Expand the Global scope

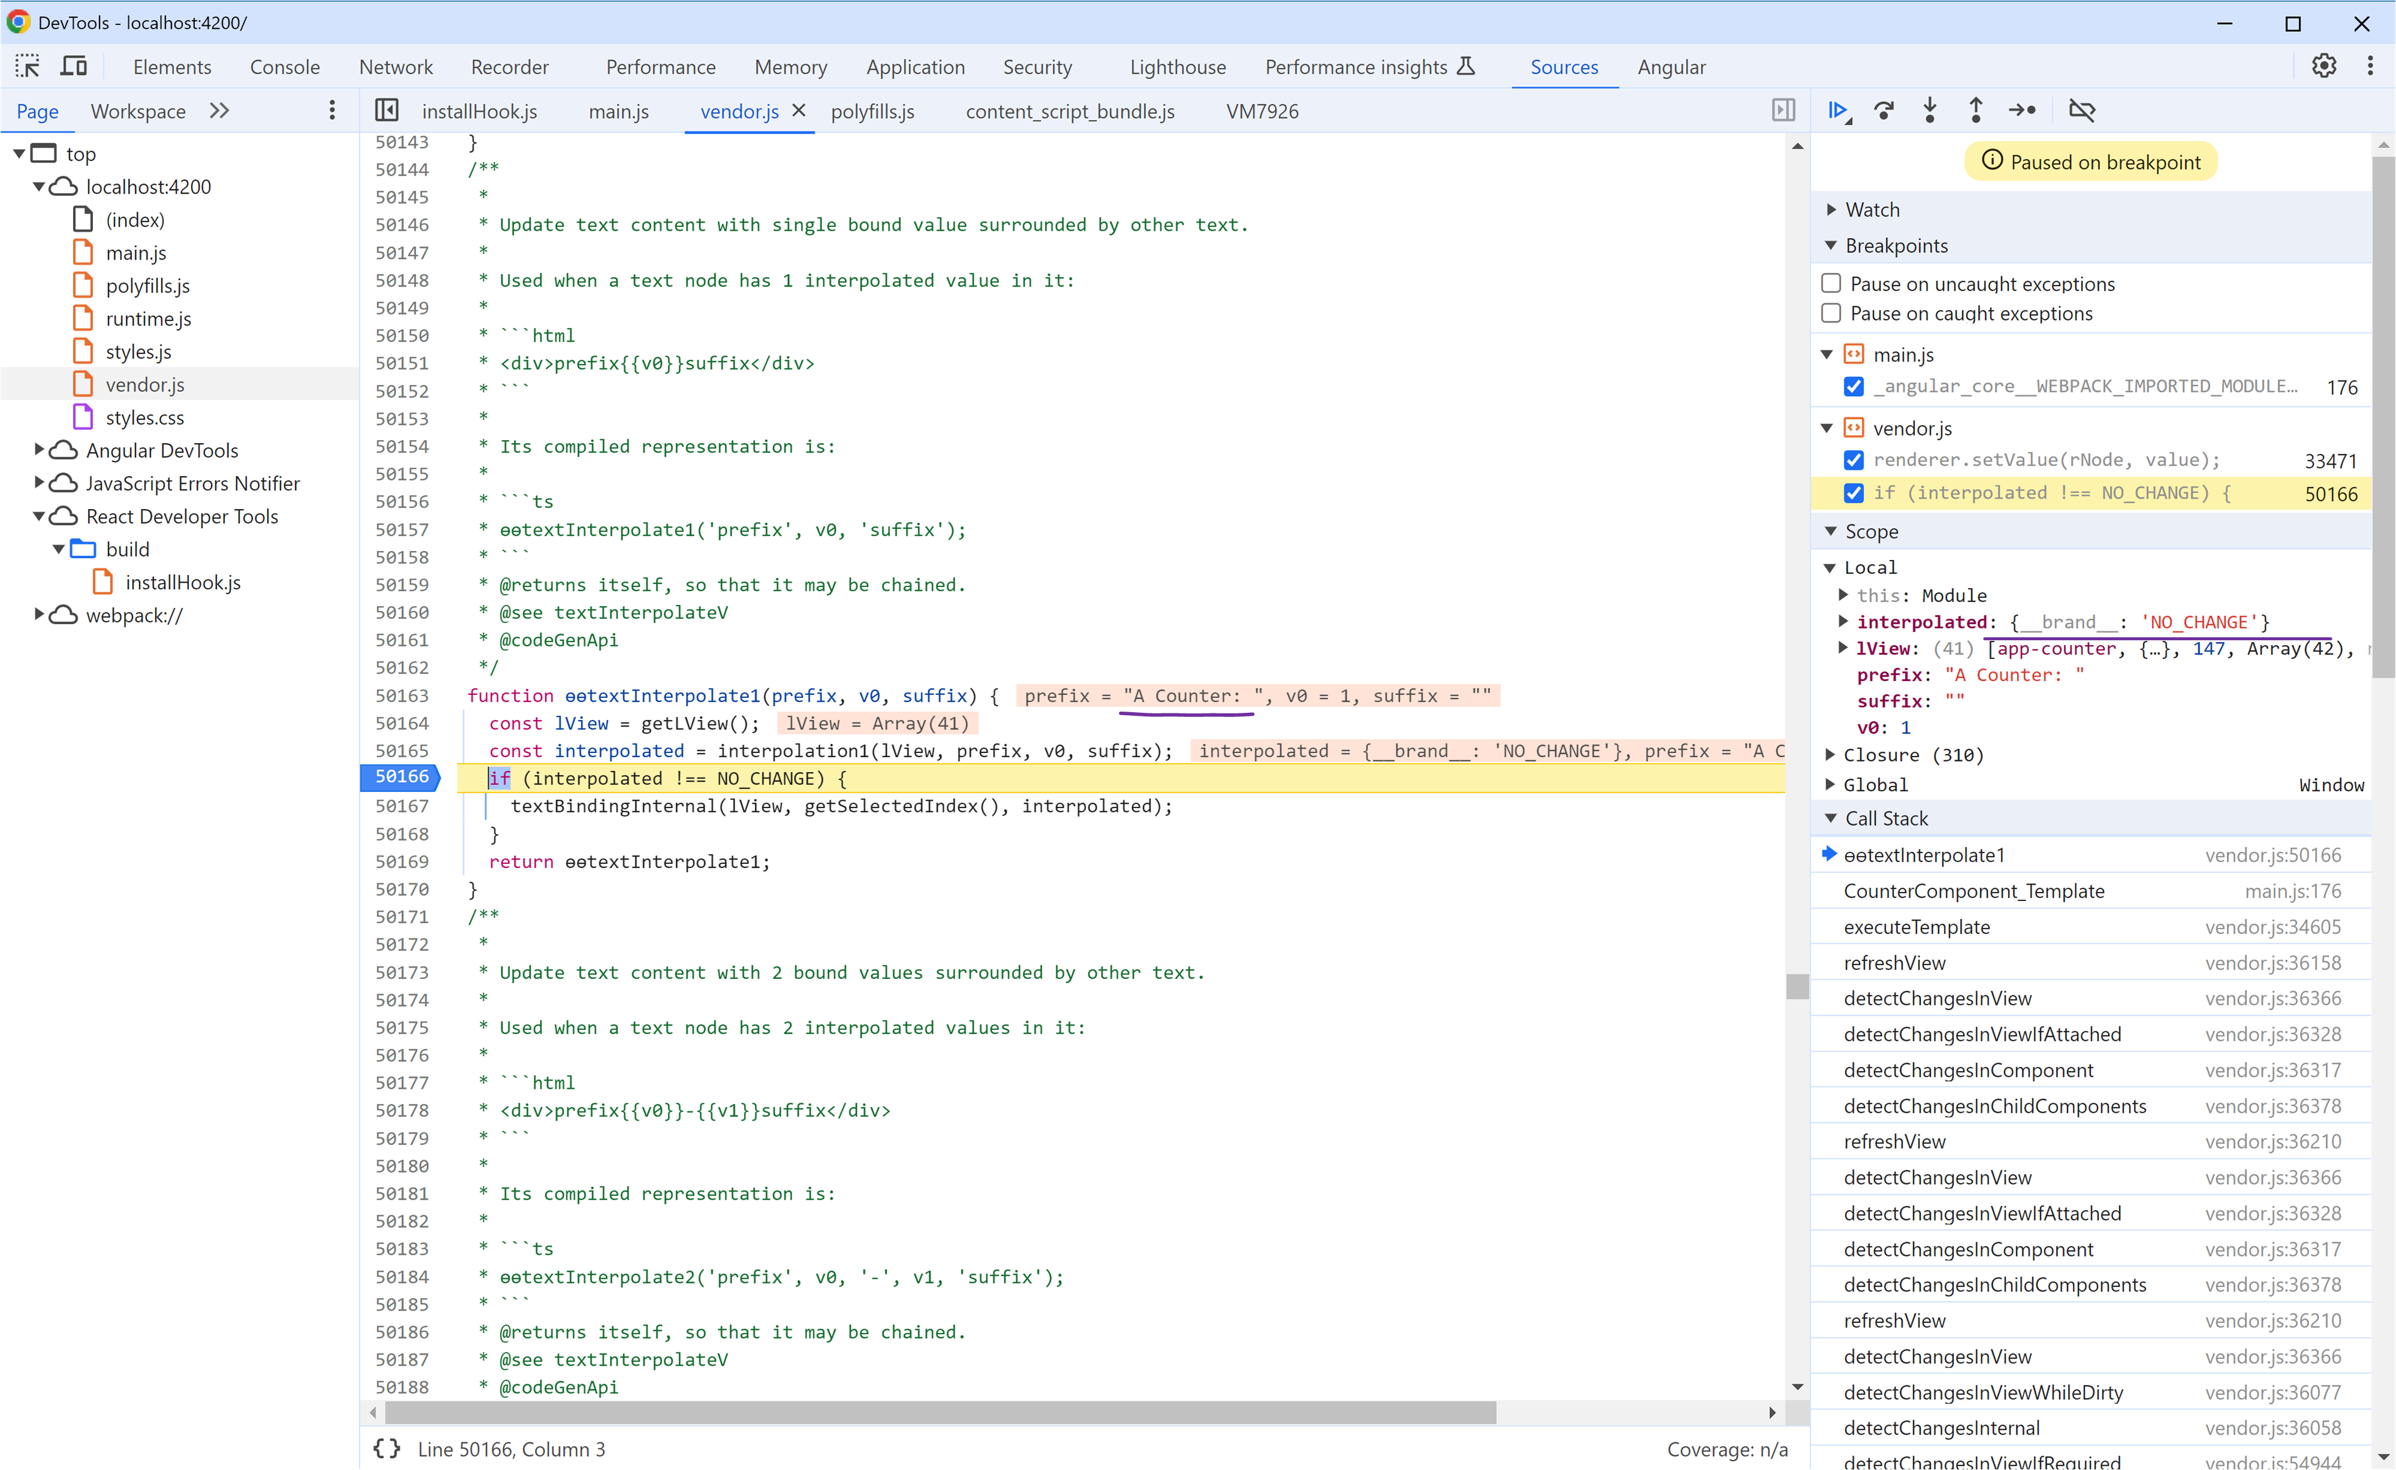1830,785
